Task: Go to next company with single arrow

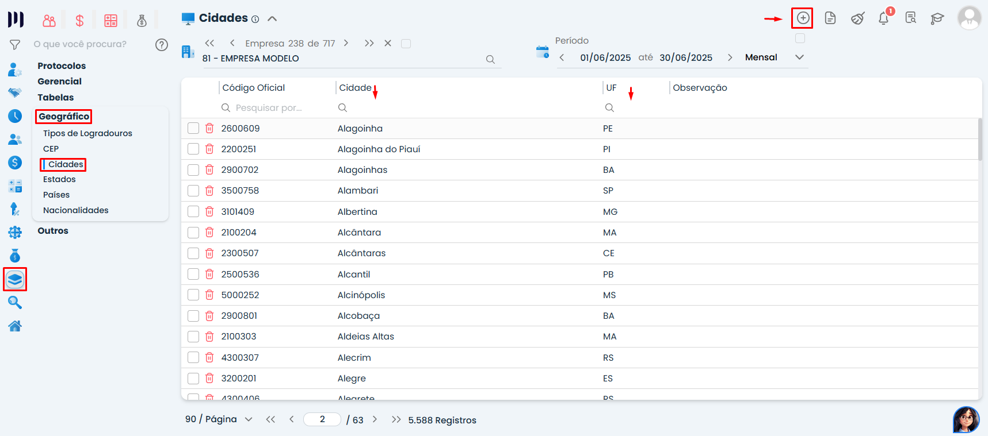Action: point(346,43)
